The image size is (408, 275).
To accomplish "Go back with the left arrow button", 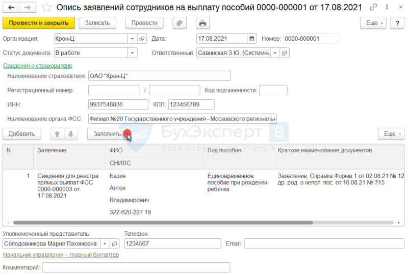I will (11, 8).
